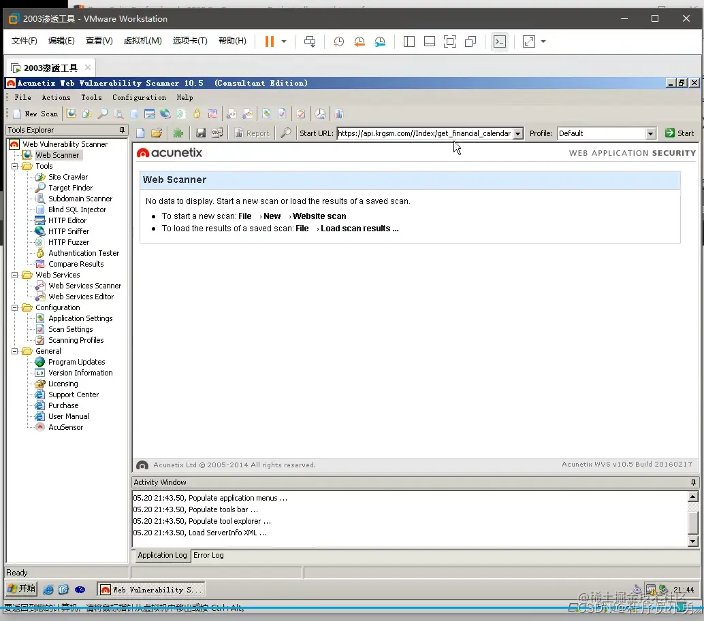The image size is (704, 621).
Task: Select Licensing in the tree
Action: point(63,384)
